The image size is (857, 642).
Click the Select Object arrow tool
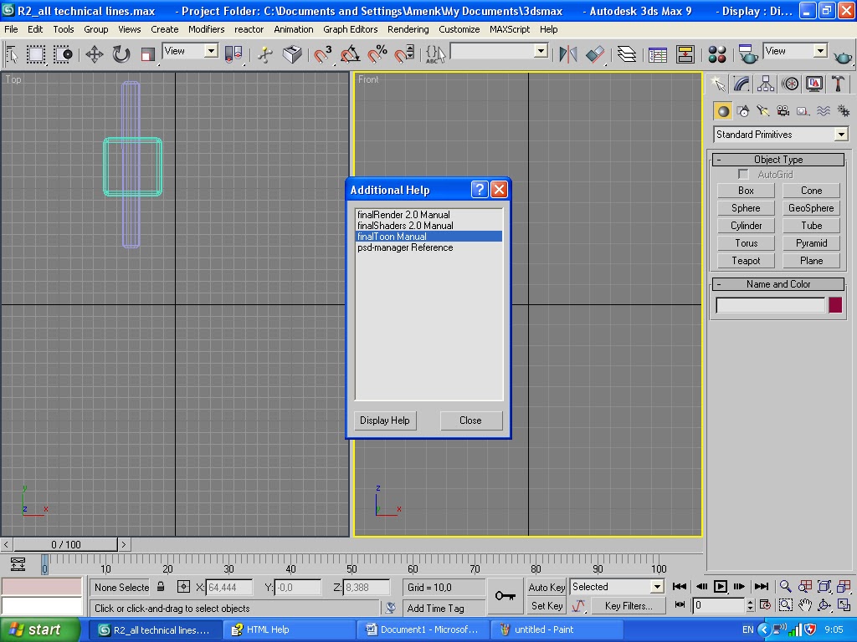pyautogui.click(x=12, y=54)
